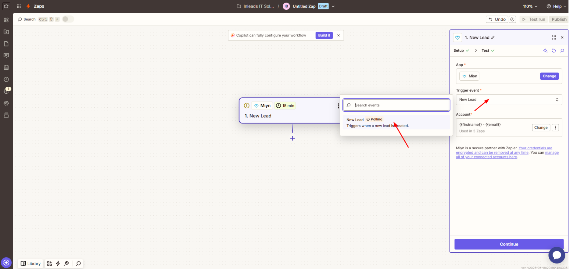Click Search in the top editor toolbar

[x=27, y=19]
